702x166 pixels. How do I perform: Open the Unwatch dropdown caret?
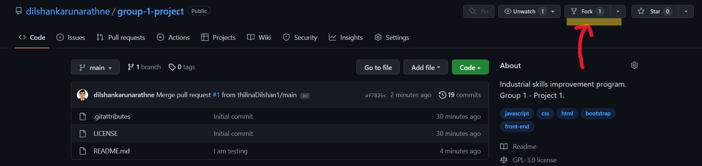pyautogui.click(x=553, y=12)
